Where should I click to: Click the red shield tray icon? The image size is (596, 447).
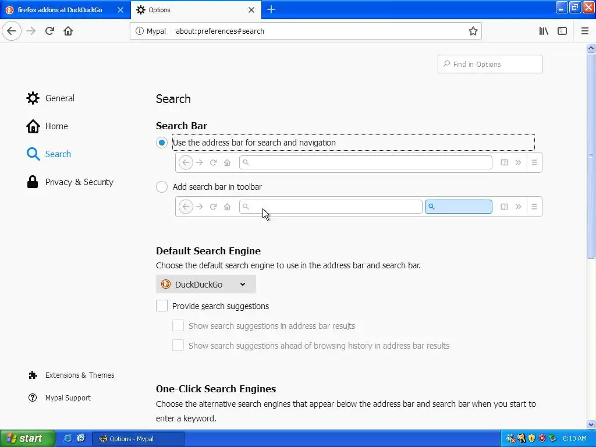pos(542,439)
